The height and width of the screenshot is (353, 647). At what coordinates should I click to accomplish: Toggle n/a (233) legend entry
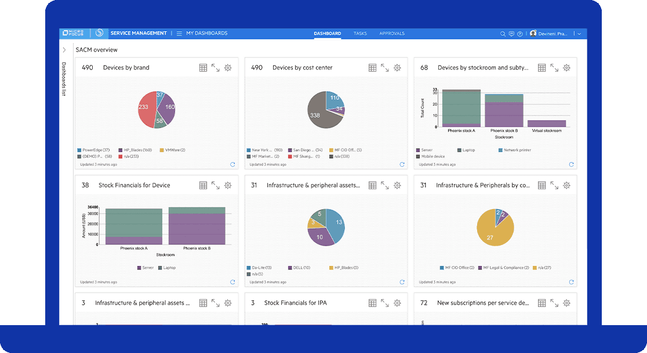[129, 157]
